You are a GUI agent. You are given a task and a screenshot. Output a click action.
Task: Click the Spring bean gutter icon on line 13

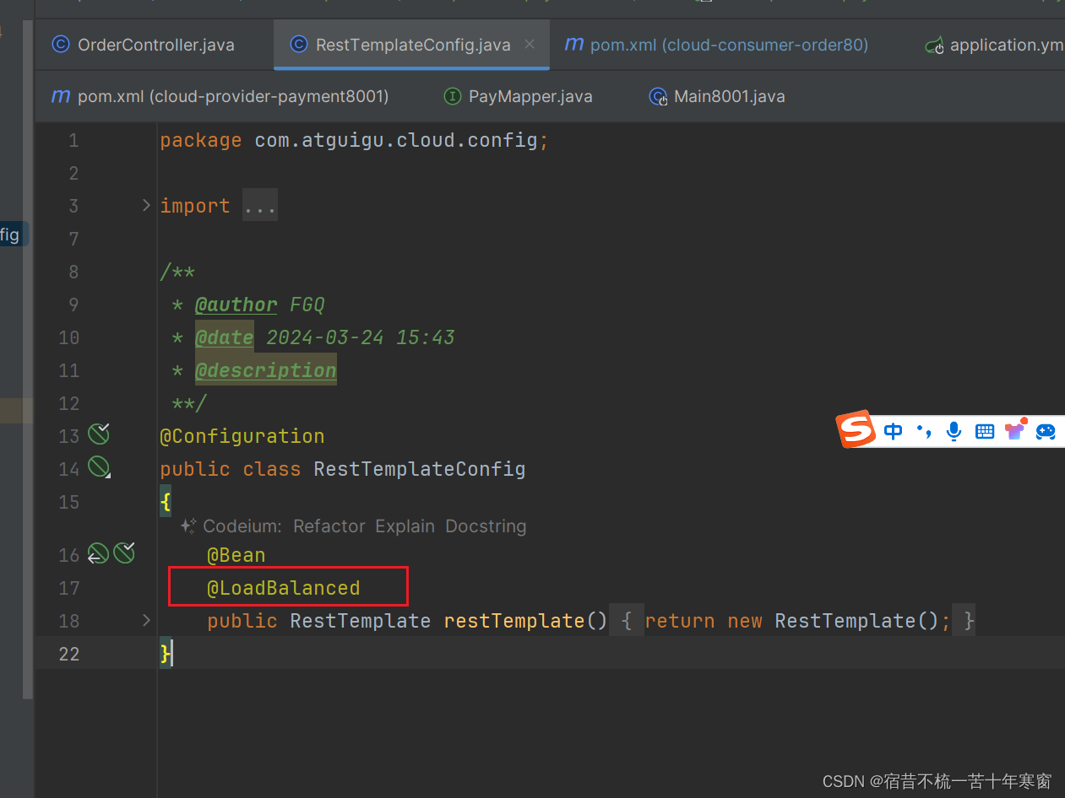point(99,434)
